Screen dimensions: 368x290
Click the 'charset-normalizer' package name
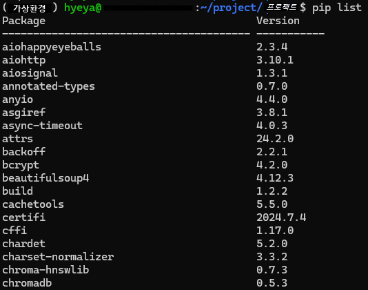tap(58, 257)
